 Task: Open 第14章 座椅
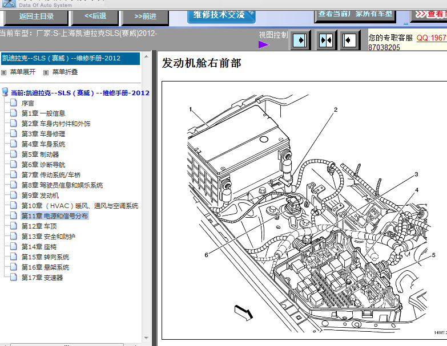[x=39, y=247]
